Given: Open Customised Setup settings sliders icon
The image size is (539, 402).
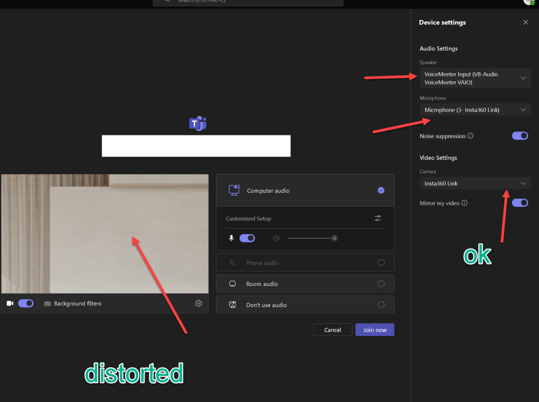Looking at the screenshot, I should [378, 218].
